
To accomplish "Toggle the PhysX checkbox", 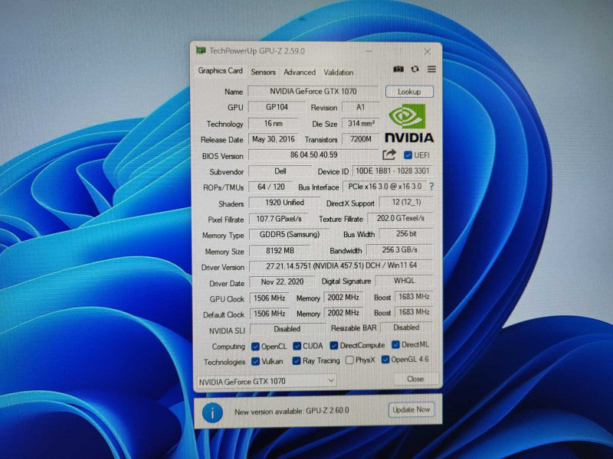I will coord(349,360).
